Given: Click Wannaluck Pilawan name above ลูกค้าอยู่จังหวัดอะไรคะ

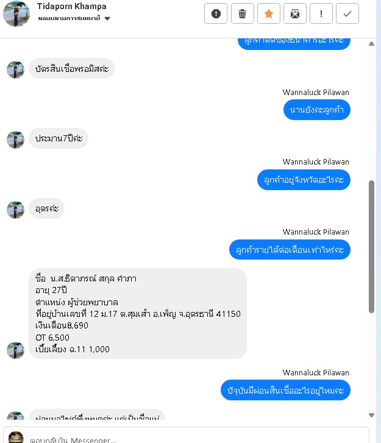Looking at the screenshot, I should (316, 162).
